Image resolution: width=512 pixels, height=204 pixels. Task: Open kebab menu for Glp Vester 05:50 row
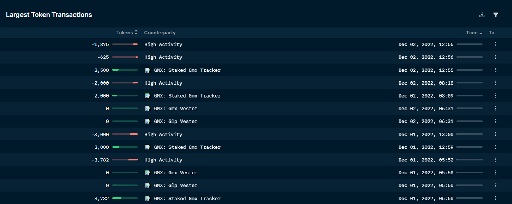point(496,185)
